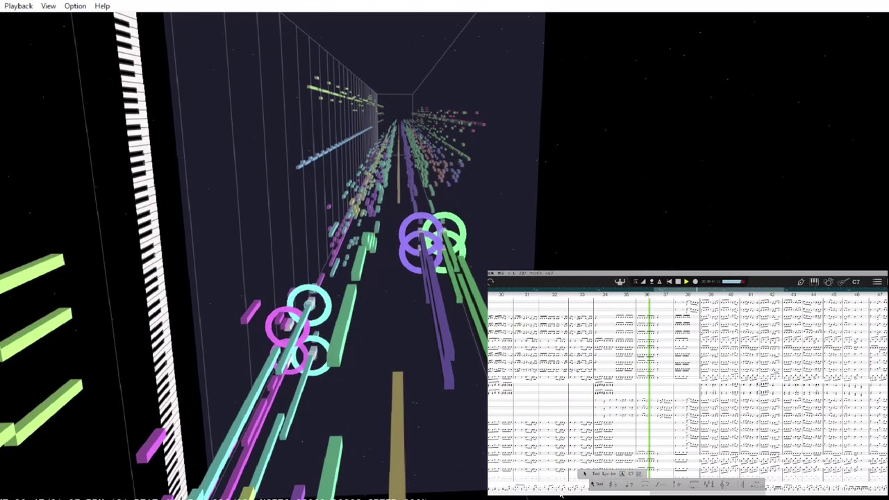Adjust the blue playback level slider
The height and width of the screenshot is (500, 889).
(x=731, y=282)
